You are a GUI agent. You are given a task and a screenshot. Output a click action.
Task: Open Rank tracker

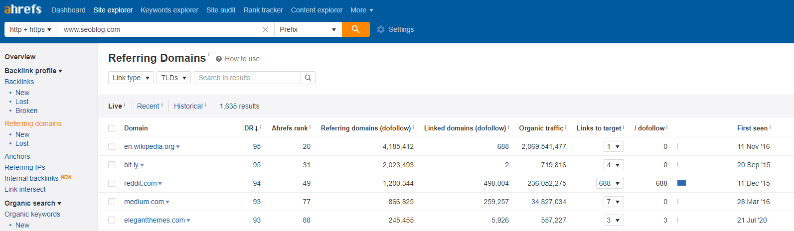click(x=263, y=10)
